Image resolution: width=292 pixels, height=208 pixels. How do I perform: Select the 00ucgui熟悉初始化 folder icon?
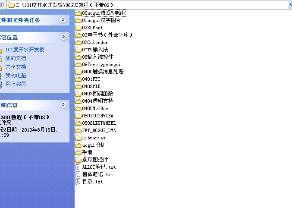tap(78, 13)
